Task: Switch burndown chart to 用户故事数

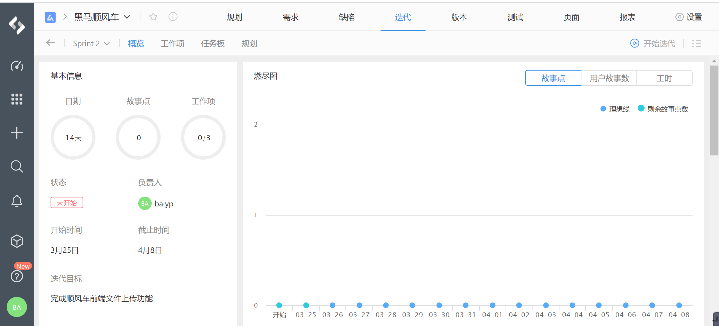Action: [x=609, y=78]
